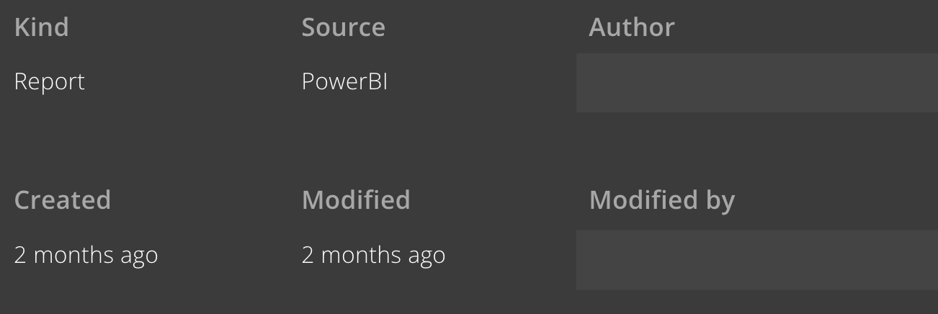Click the word Report below Kind

tap(50, 81)
